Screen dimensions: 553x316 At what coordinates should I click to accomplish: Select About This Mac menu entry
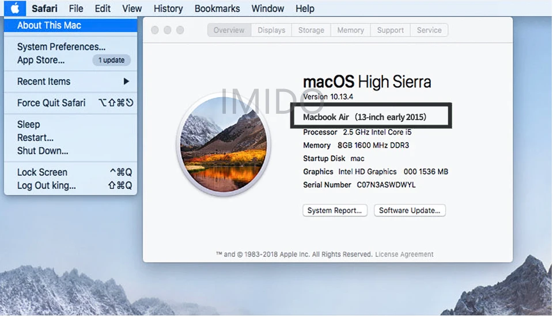click(x=49, y=25)
